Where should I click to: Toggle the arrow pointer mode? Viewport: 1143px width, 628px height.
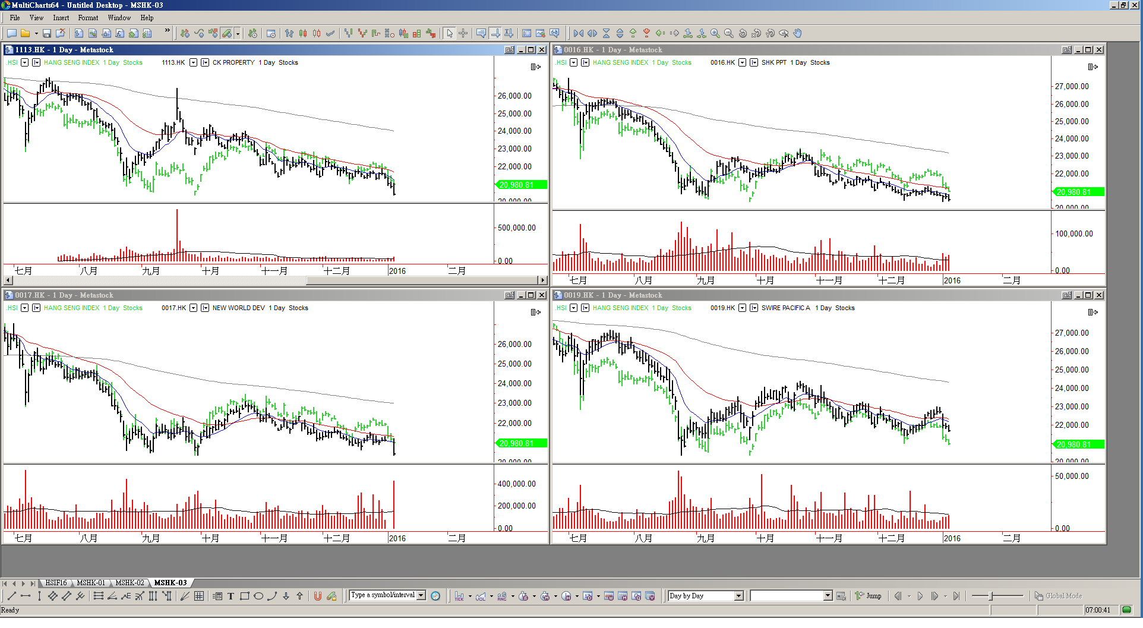tap(450, 34)
